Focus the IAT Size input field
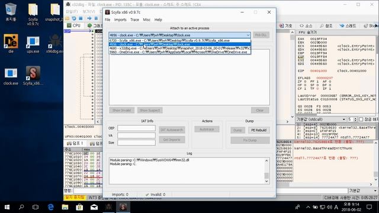 (136, 143)
